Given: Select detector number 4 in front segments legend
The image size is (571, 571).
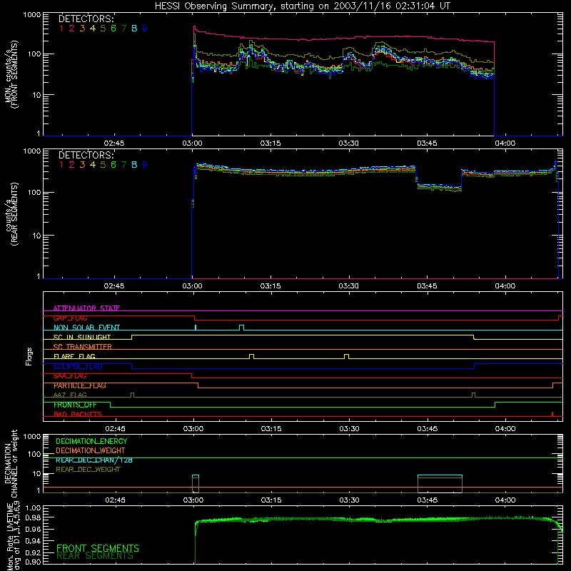Looking at the screenshot, I should pos(93,29).
